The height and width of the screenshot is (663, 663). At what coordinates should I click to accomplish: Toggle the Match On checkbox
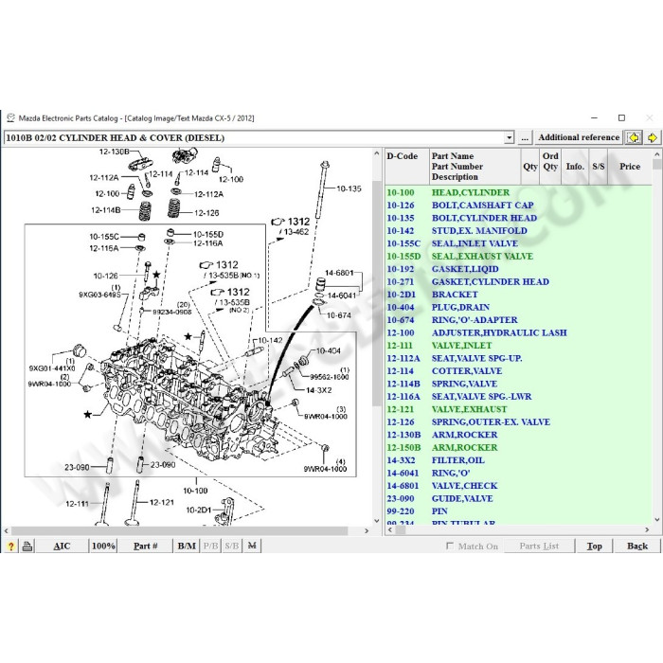coord(450,546)
